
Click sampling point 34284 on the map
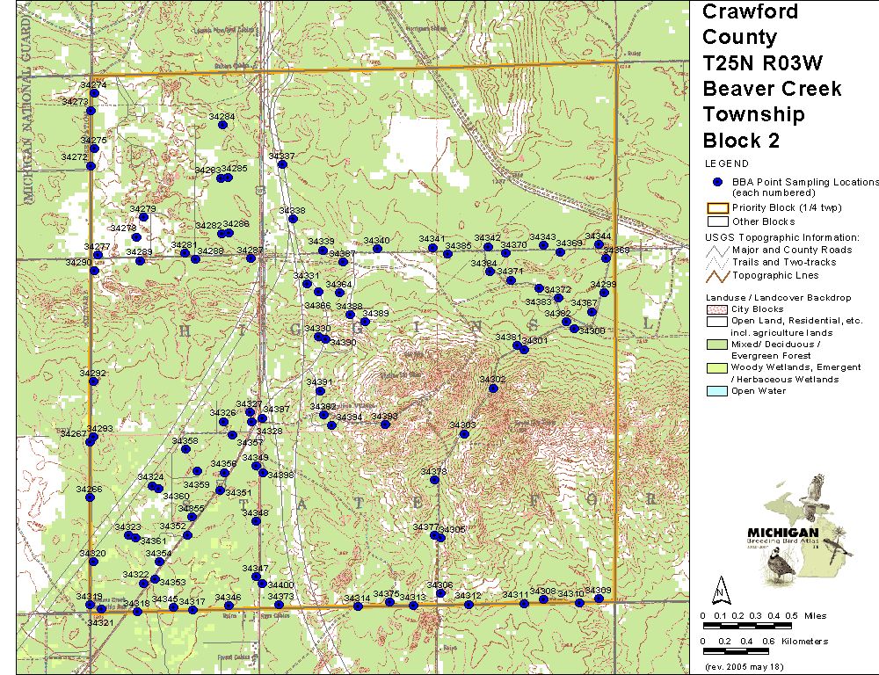point(222,125)
